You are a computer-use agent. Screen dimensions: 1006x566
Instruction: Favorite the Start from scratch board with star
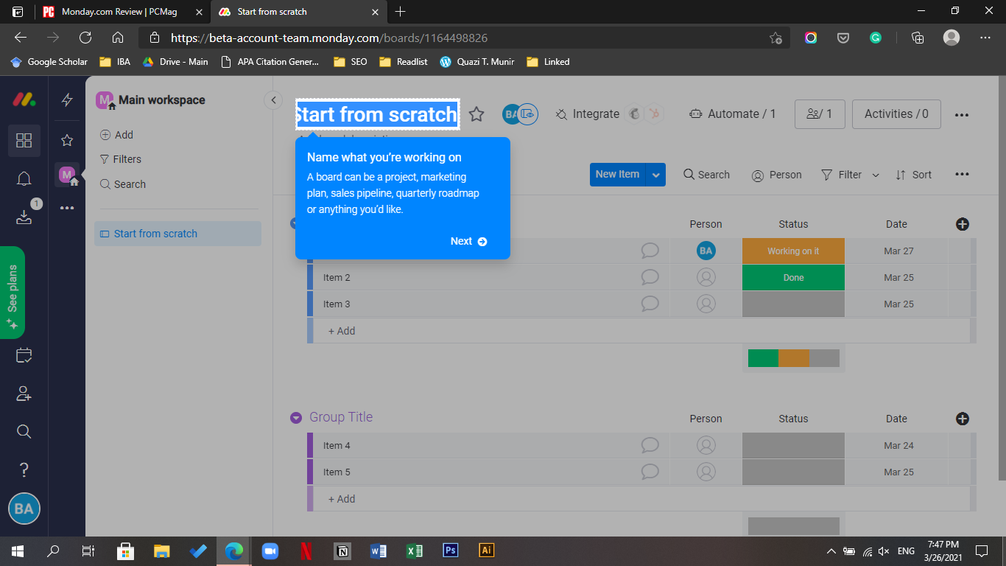[476, 114]
